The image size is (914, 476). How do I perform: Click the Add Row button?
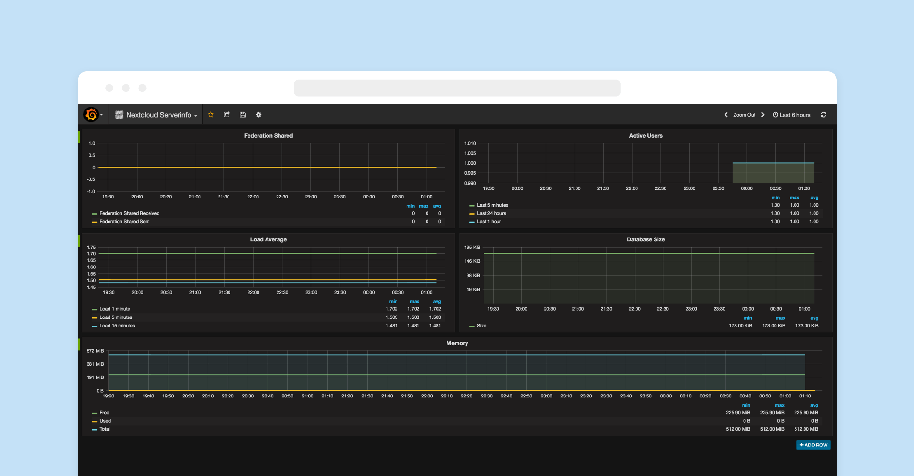pos(813,445)
